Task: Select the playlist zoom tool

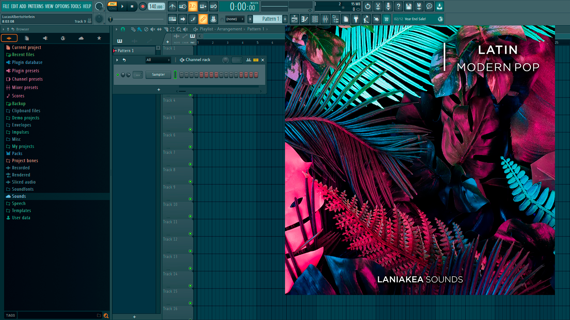Action: click(x=179, y=29)
